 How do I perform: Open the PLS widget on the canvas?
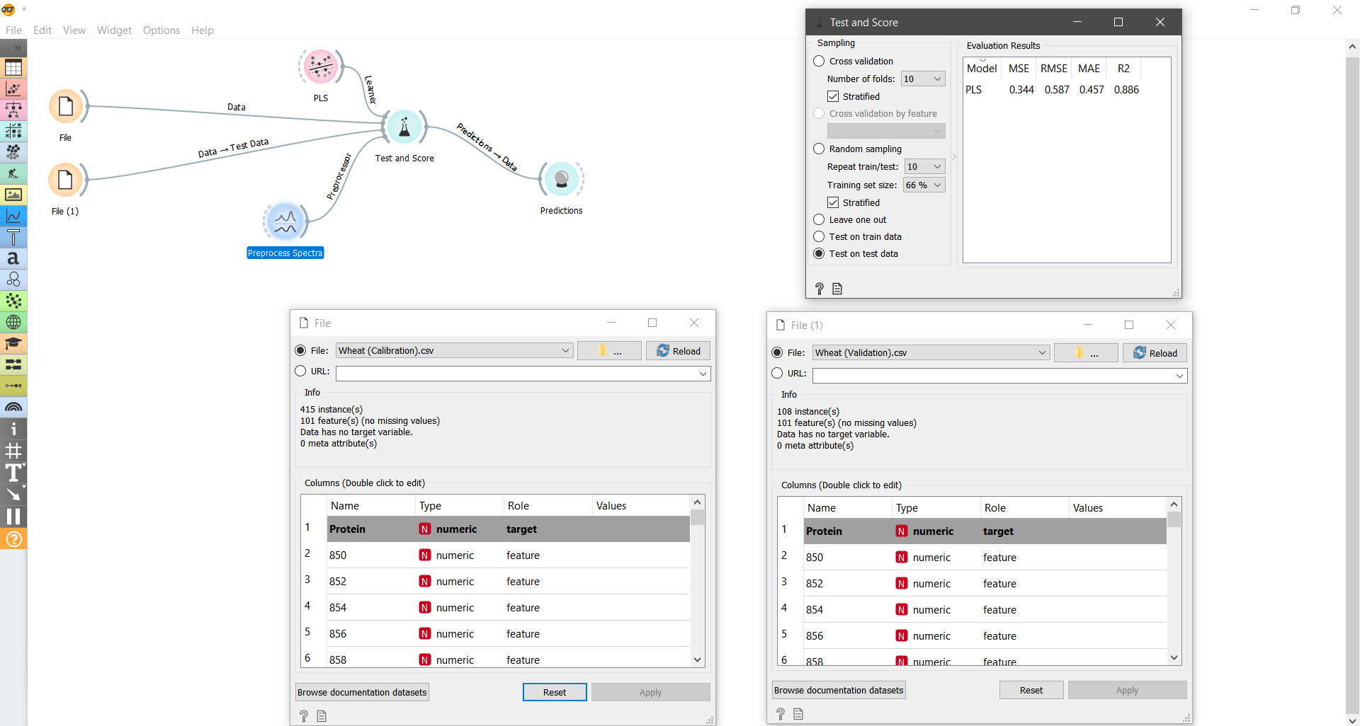(x=320, y=67)
